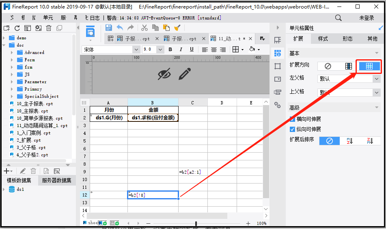Expand the Advanced folder
Viewport: 386px width, 229px height.
(12, 52)
